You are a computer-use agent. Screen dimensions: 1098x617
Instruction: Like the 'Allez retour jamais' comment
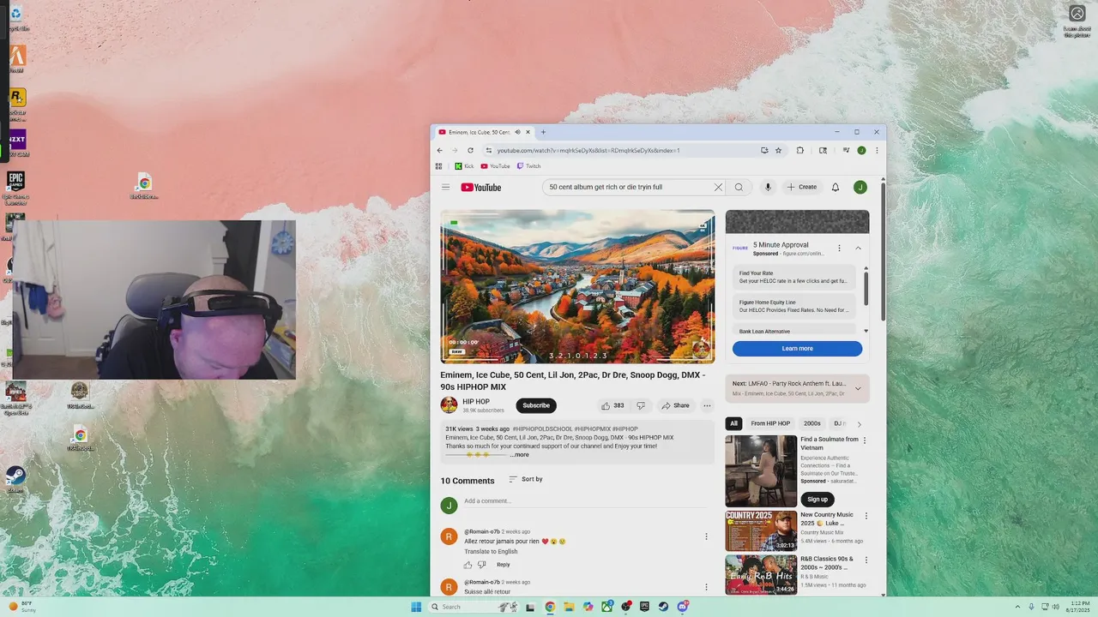coord(468,565)
